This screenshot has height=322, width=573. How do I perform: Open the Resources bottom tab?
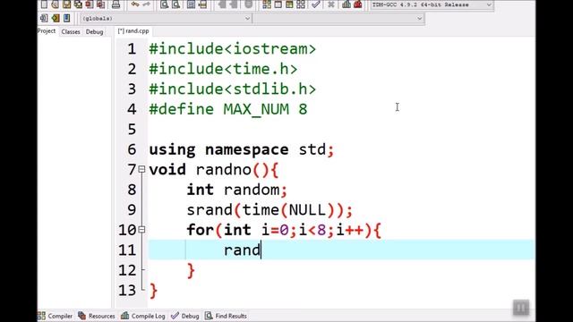coord(97,316)
